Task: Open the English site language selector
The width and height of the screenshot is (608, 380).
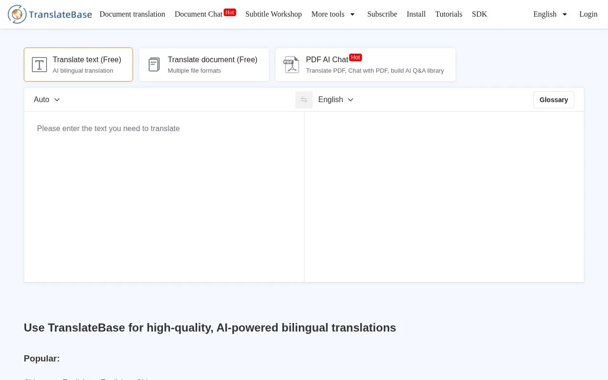Action: pyautogui.click(x=551, y=14)
